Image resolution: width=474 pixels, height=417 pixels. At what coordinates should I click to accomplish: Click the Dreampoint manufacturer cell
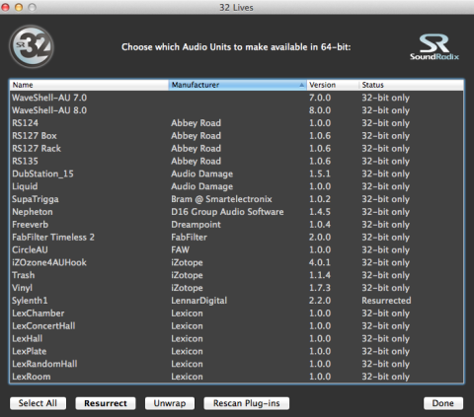click(196, 225)
